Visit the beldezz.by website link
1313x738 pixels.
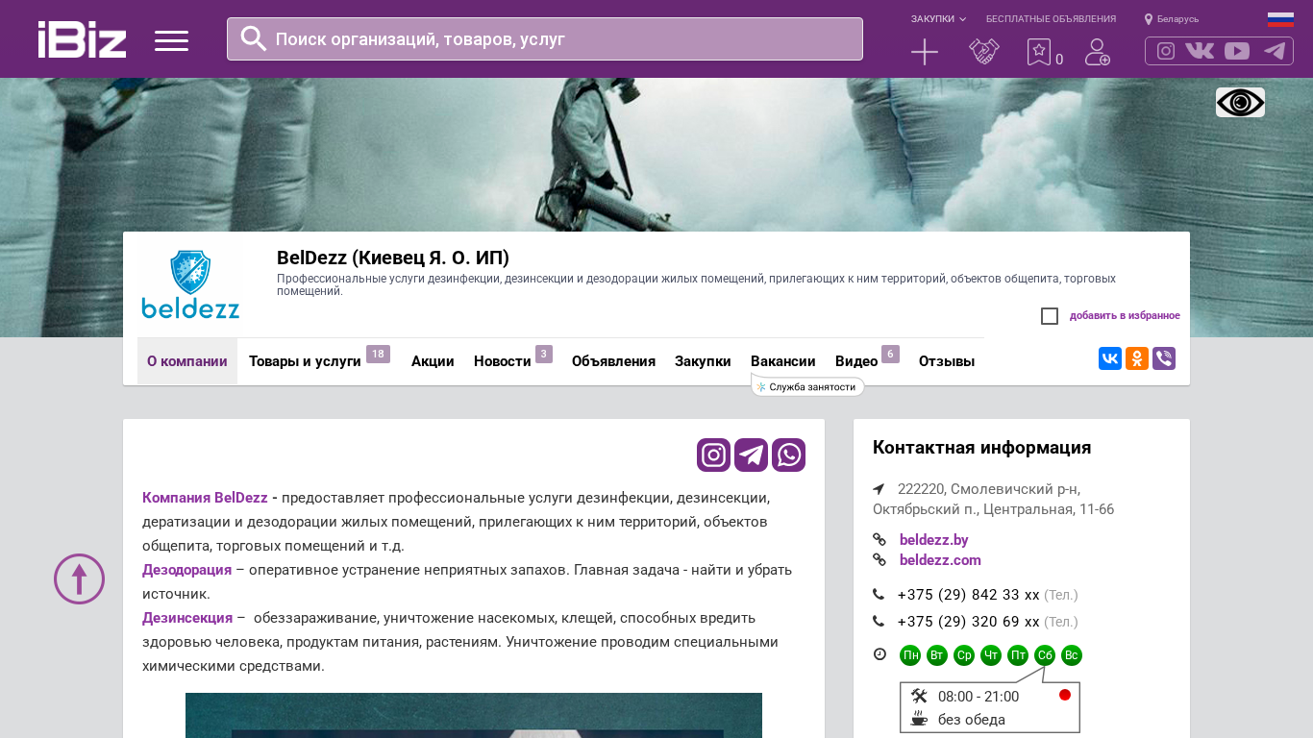click(933, 540)
